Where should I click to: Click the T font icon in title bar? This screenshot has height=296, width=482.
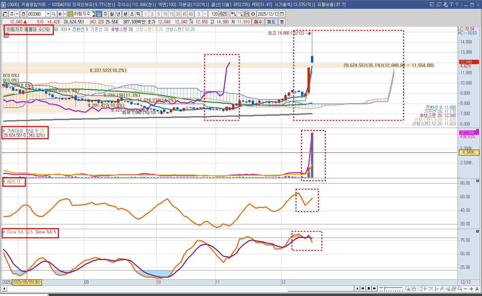coord(451,4)
